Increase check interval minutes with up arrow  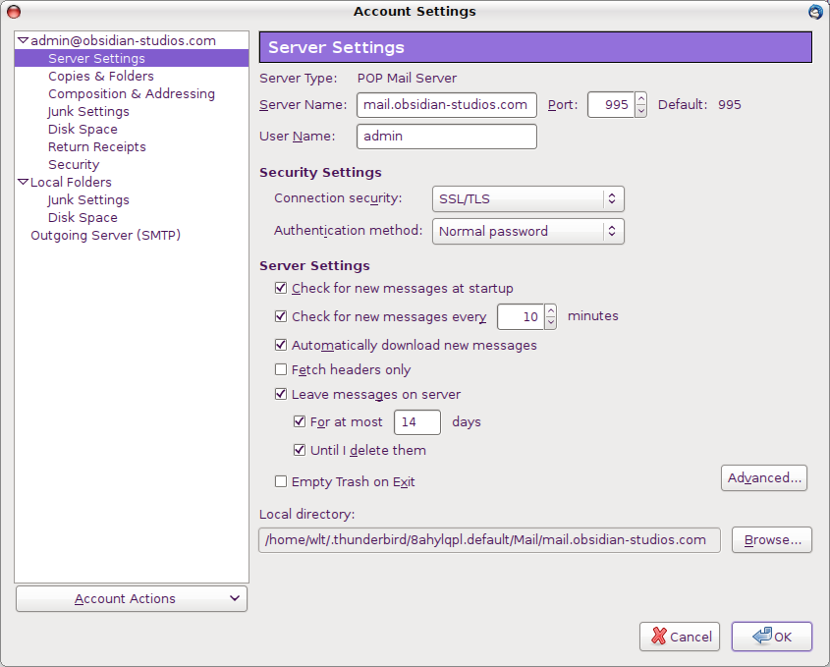pyautogui.click(x=550, y=310)
